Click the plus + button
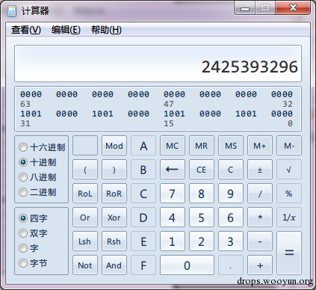Screen dimensions: 316x290 pos(260,265)
